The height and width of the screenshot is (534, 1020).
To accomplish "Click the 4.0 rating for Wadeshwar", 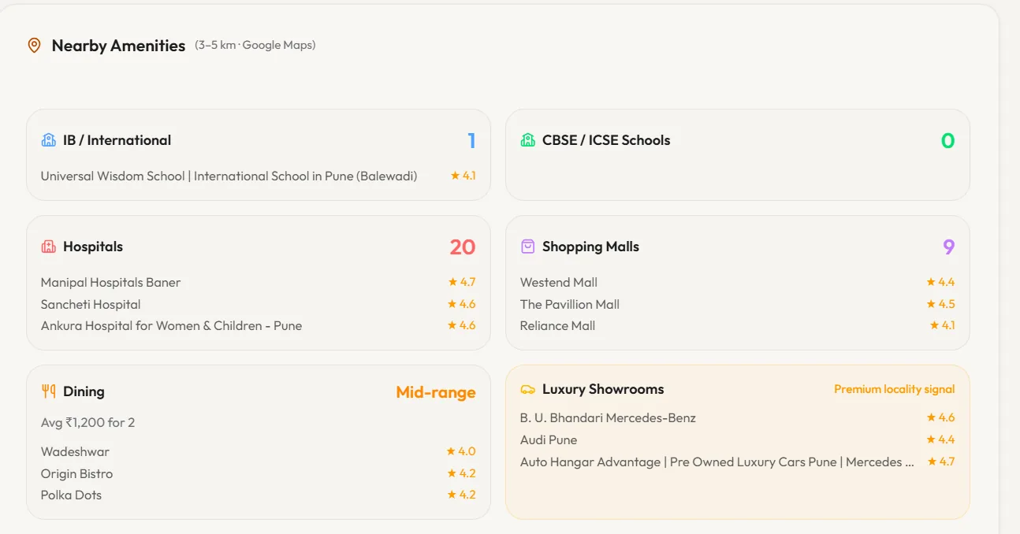I will [x=461, y=451].
